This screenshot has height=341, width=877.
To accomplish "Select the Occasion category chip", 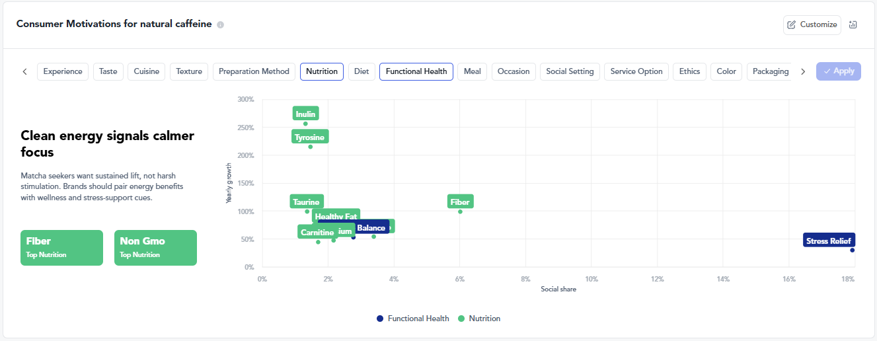I will tap(514, 71).
